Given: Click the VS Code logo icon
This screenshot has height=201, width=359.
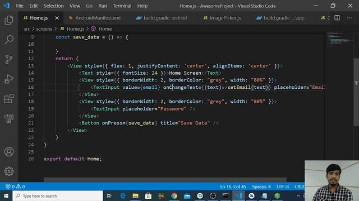Looking at the screenshot, I should click(x=7, y=6).
